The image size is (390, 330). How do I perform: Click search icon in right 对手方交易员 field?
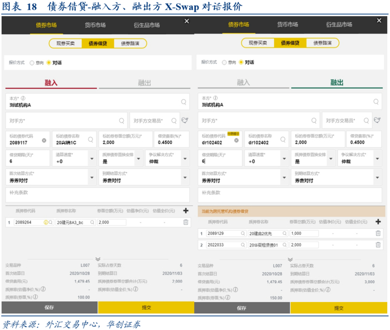[x=367, y=120]
